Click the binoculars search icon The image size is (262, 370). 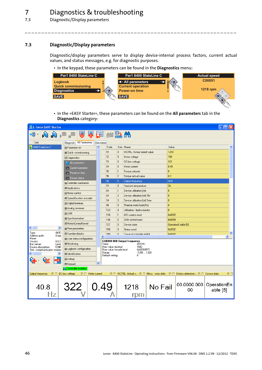[127, 134]
